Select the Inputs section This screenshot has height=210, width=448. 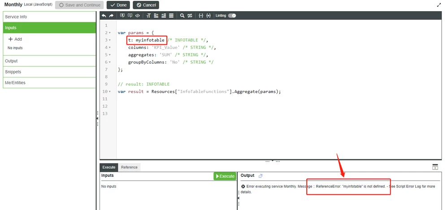49,28
